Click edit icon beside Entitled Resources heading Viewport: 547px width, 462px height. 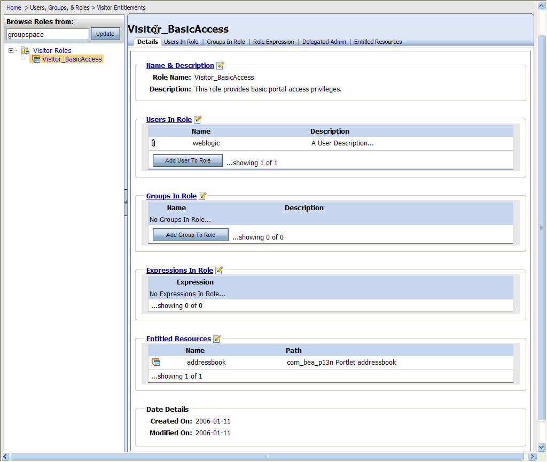point(217,338)
